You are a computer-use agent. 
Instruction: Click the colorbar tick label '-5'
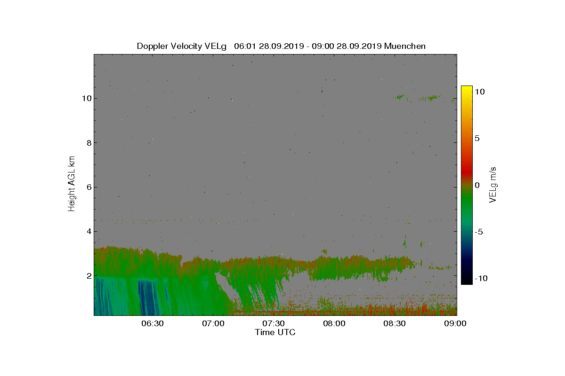pyautogui.click(x=479, y=232)
